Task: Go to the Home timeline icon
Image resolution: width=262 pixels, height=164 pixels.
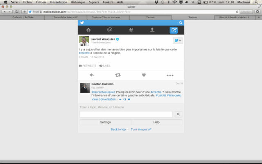Action: [x=88, y=30]
